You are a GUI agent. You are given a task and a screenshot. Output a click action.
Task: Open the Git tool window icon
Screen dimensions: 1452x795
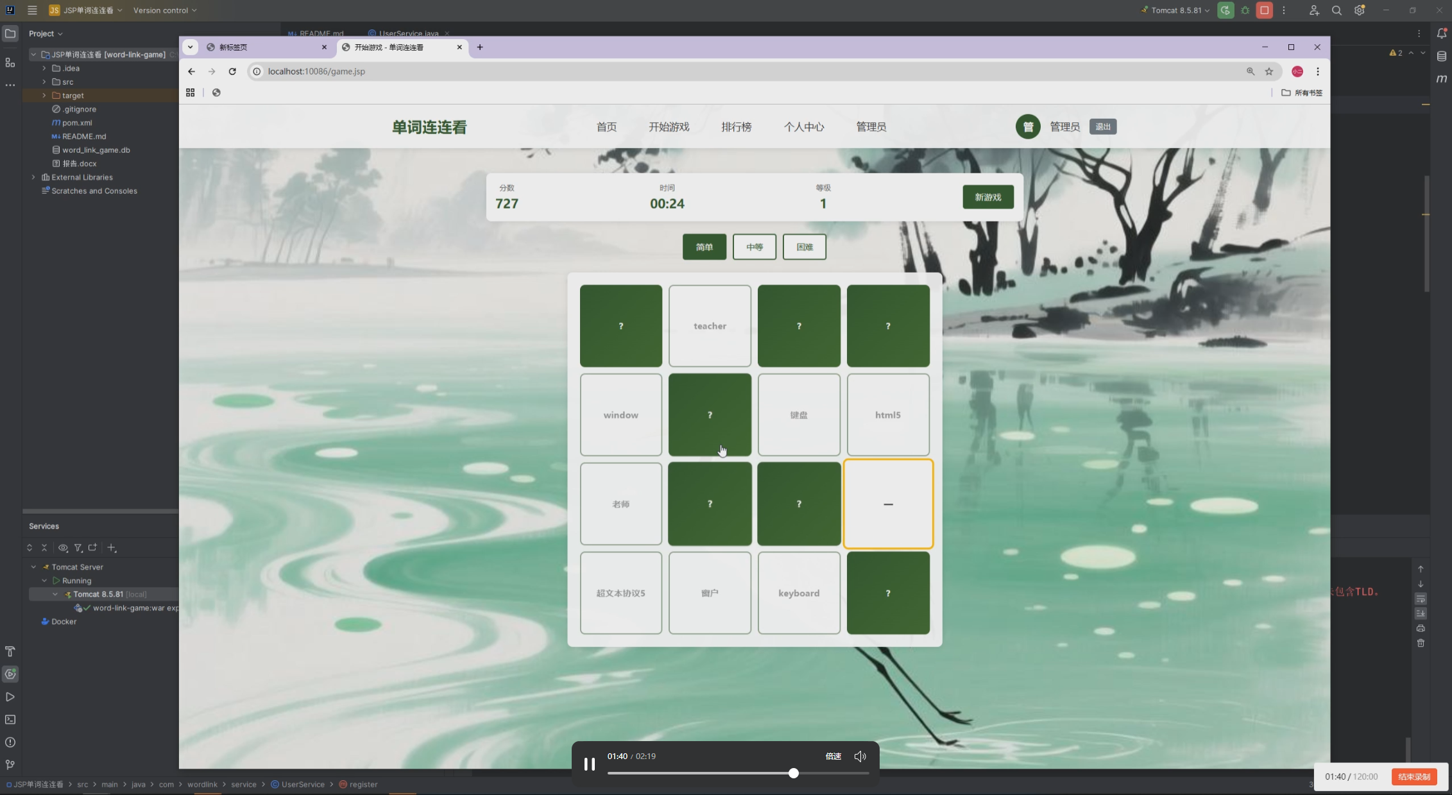pyautogui.click(x=10, y=765)
